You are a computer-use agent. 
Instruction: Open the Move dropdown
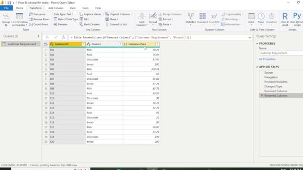click(x=112, y=19)
